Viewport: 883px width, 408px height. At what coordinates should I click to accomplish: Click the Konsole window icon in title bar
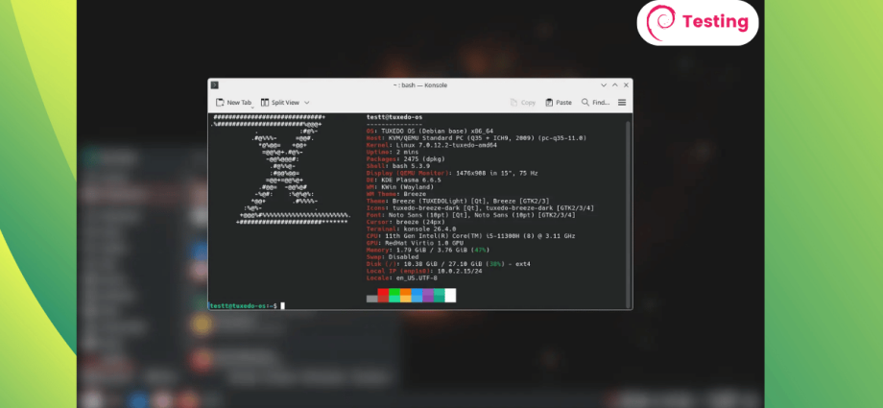click(215, 85)
